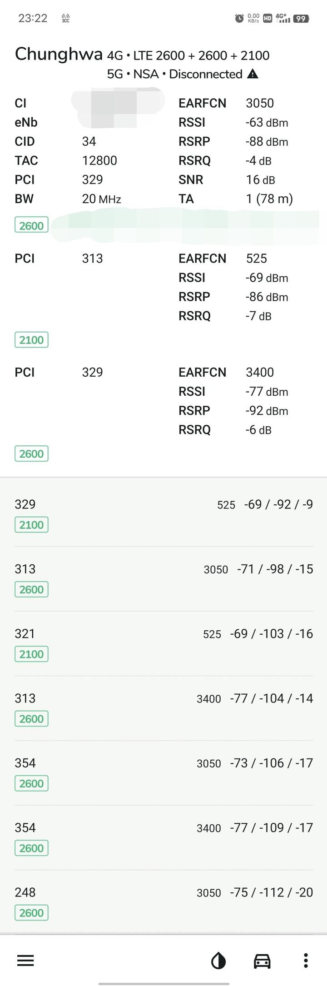Screen dimensions: 327x986
Task: Tap the HD voice status icon
Action: 268,19
